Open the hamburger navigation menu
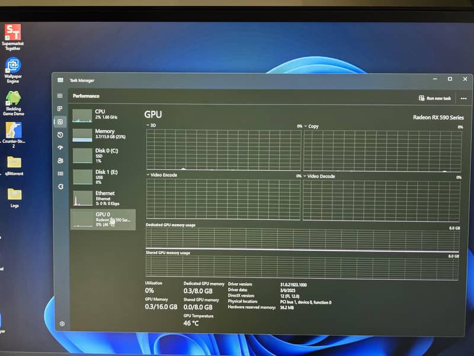Image resolution: width=474 pixels, height=356 pixels. (x=60, y=96)
